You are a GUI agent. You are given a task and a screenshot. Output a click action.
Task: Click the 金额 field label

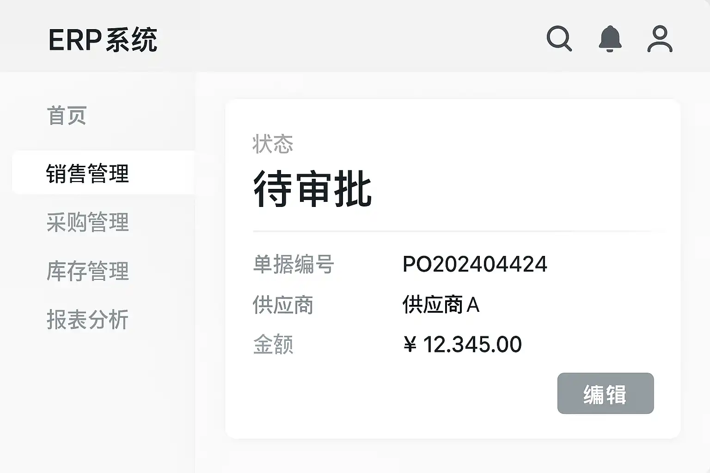[273, 345]
